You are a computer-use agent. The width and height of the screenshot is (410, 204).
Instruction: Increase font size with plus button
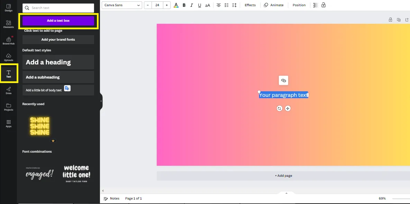[166, 5]
